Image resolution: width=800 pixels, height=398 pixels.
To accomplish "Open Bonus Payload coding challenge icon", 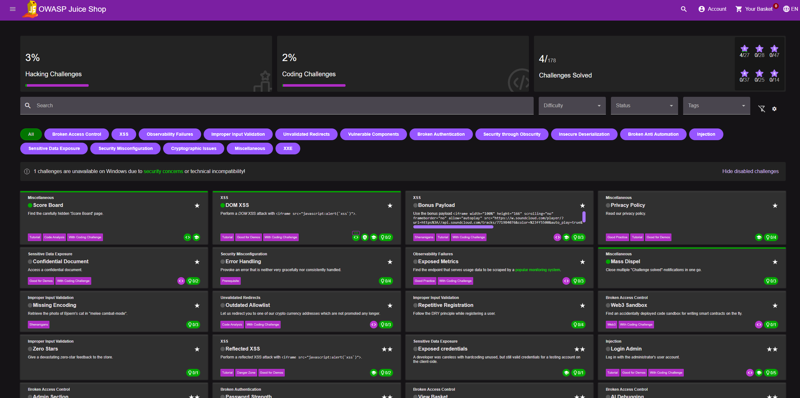I will coord(557,237).
